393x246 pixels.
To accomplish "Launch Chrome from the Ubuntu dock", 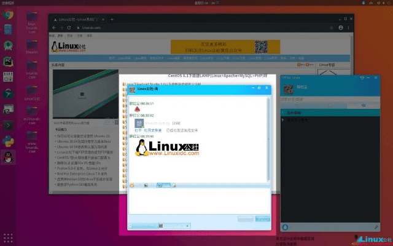I will click(8, 14).
